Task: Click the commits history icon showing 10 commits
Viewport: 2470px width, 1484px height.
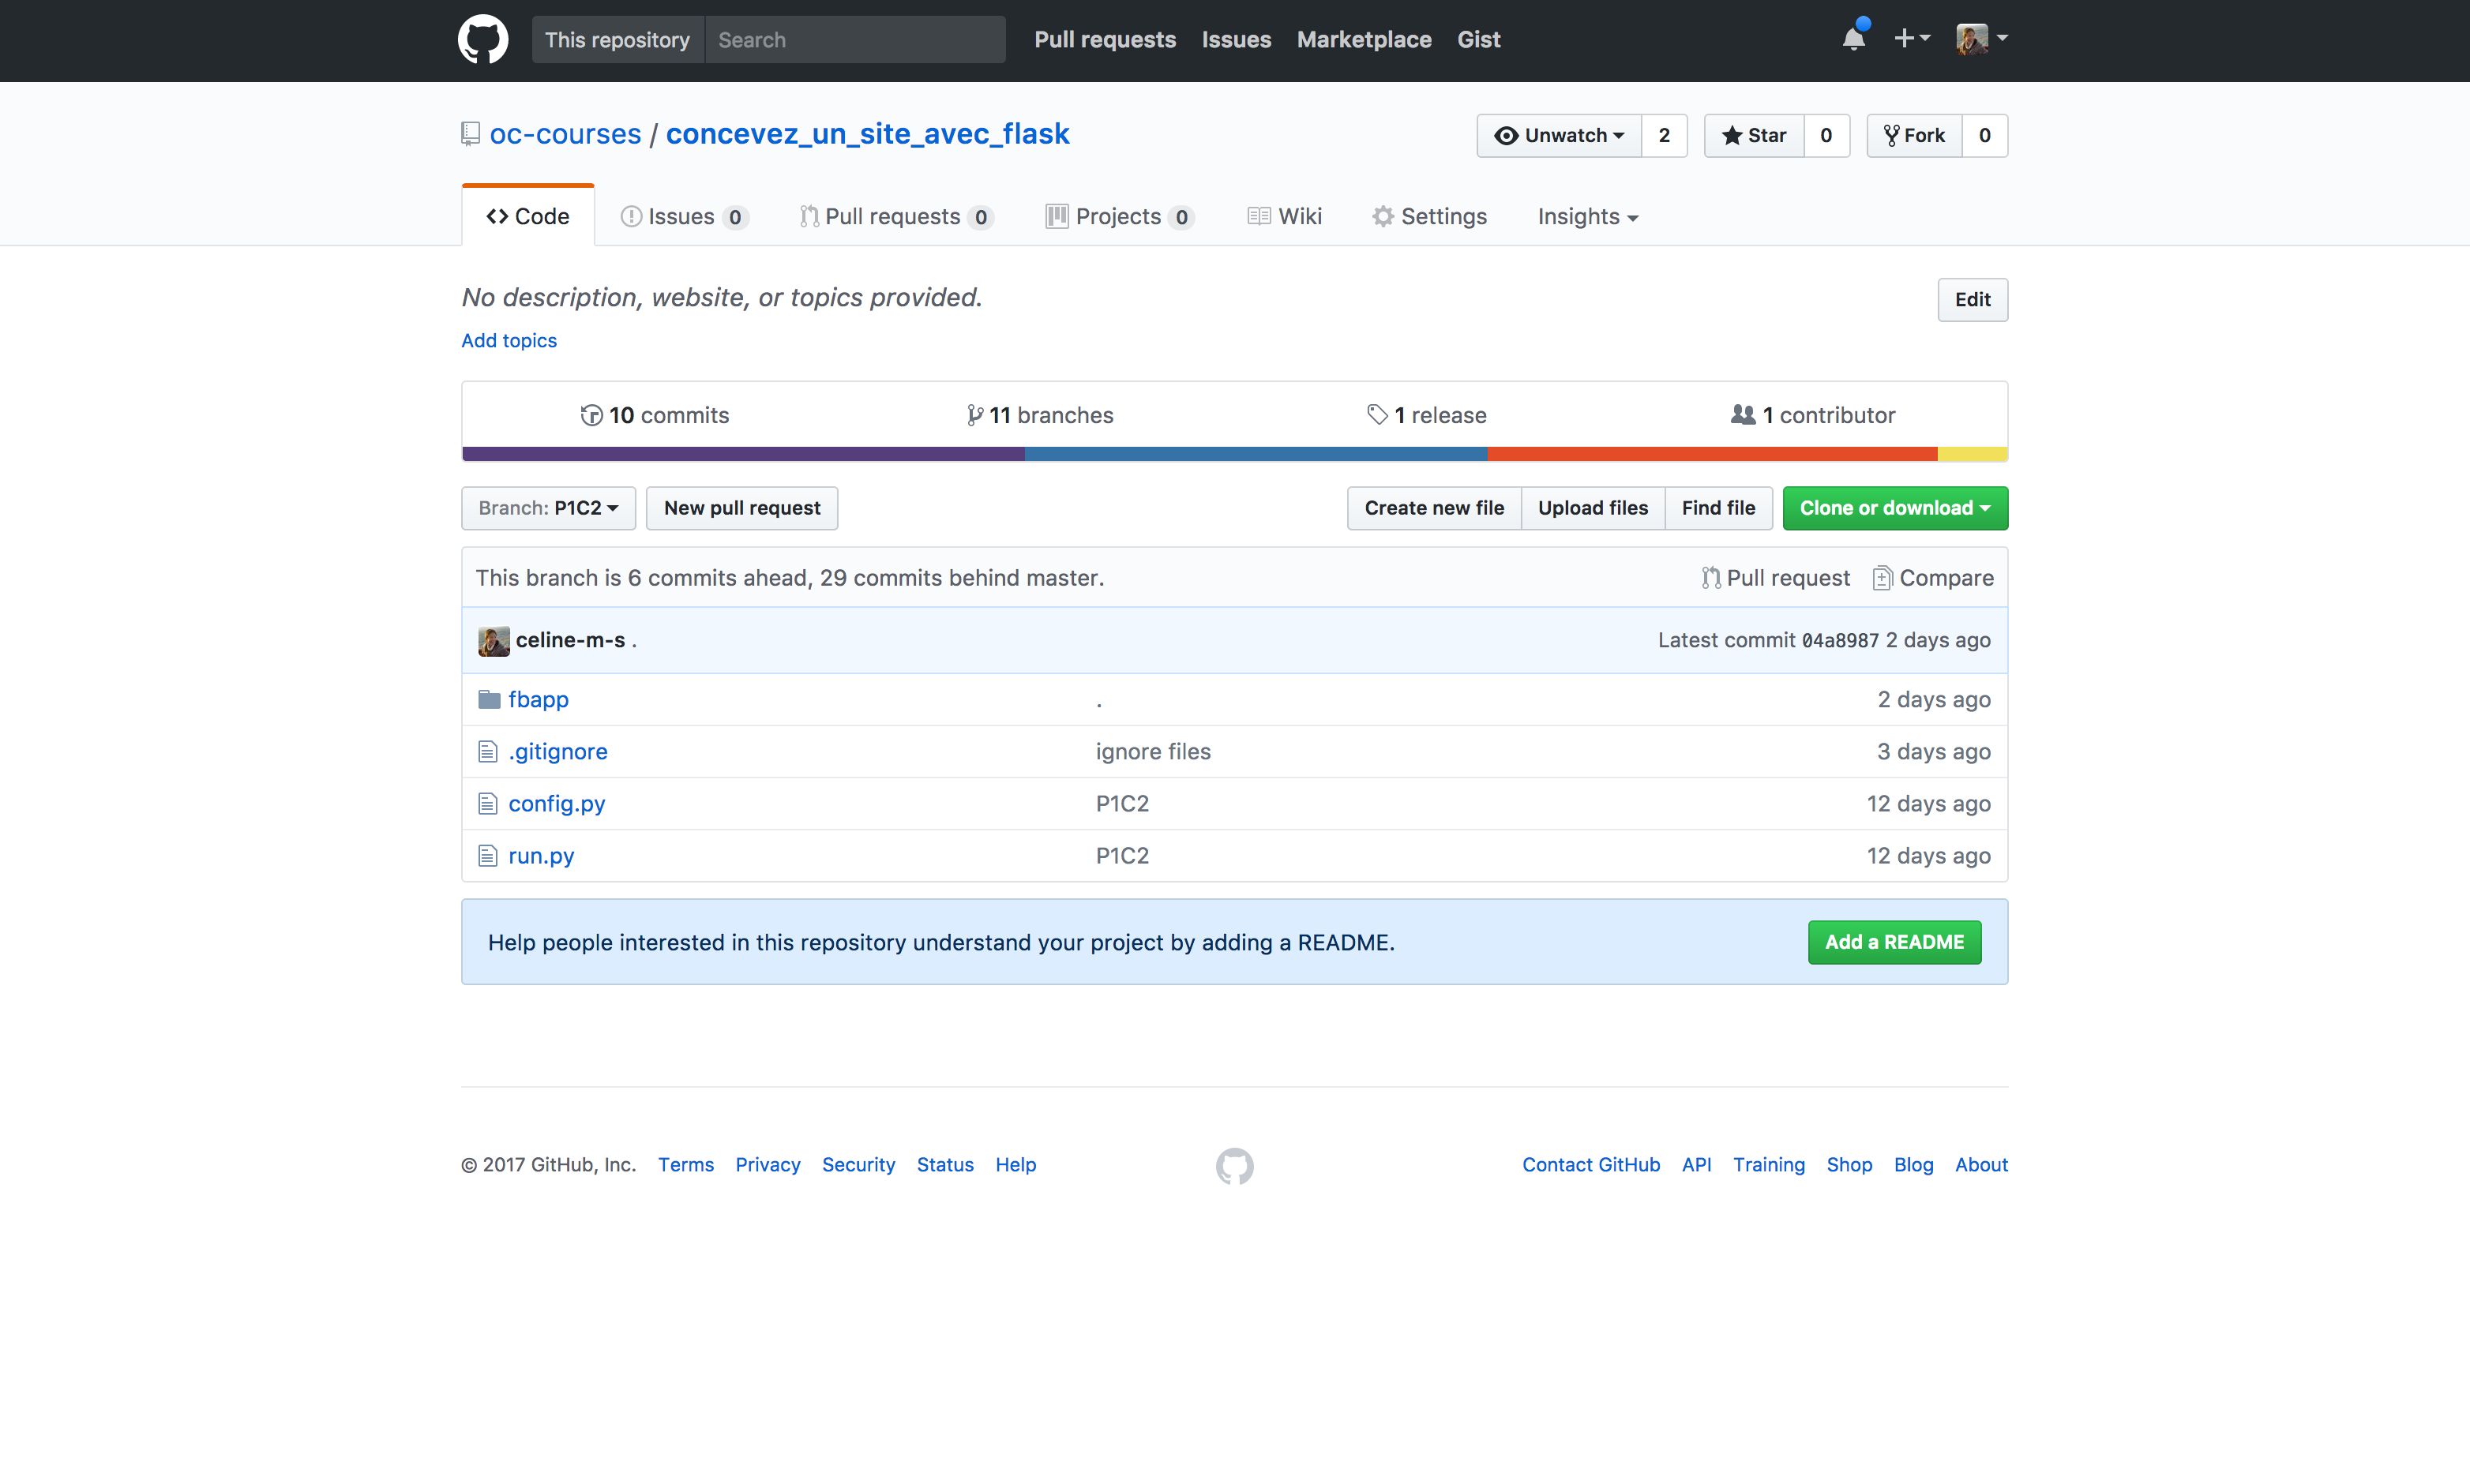Action: tap(590, 414)
